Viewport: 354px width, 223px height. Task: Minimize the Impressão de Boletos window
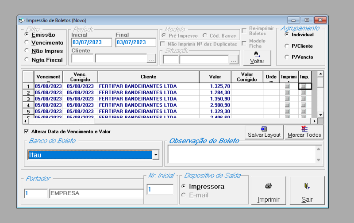(293, 20)
